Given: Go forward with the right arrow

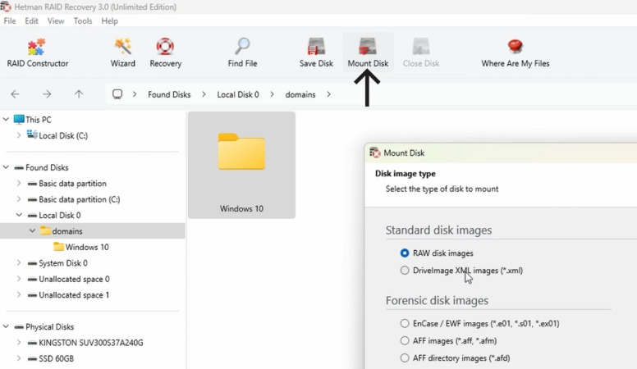Looking at the screenshot, I should click(47, 94).
